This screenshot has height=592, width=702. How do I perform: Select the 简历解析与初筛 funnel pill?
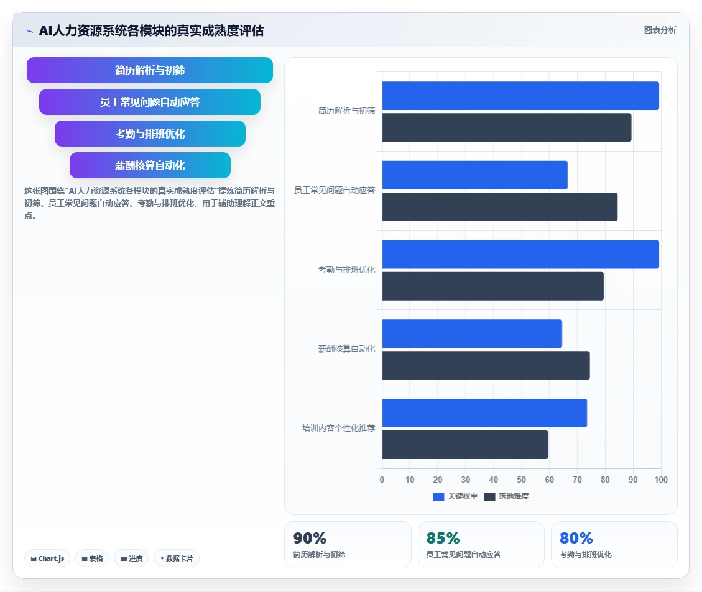149,70
